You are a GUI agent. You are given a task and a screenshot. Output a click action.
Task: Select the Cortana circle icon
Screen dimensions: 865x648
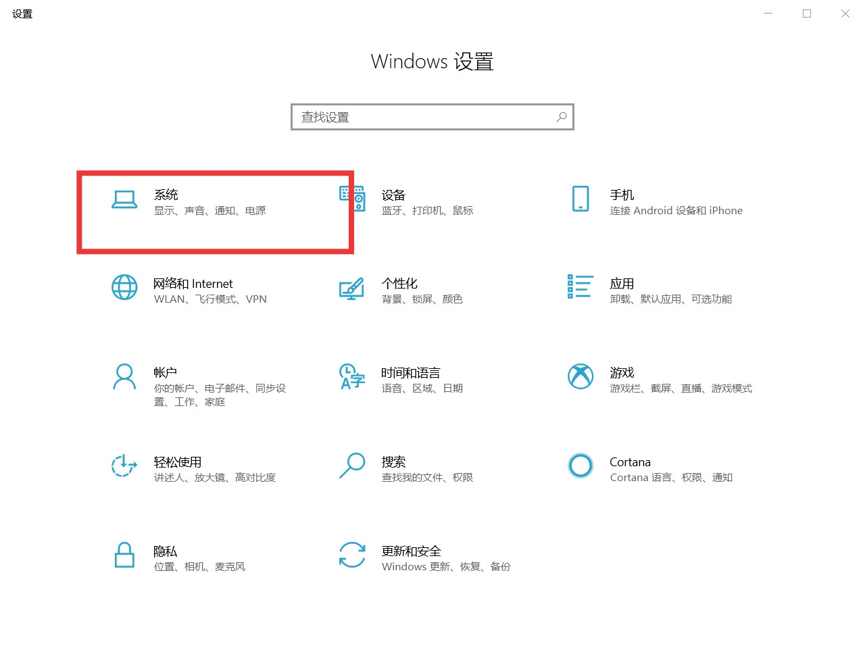coord(580,466)
